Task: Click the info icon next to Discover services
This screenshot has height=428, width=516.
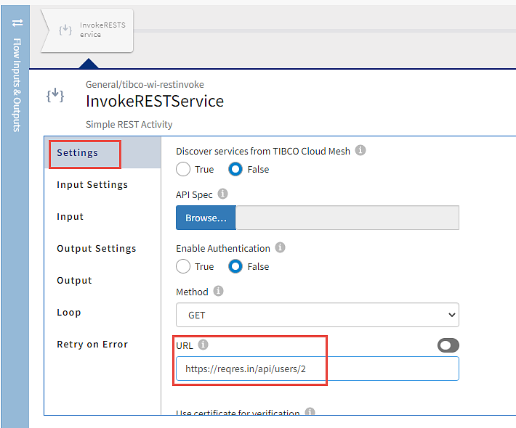Action: click(360, 151)
